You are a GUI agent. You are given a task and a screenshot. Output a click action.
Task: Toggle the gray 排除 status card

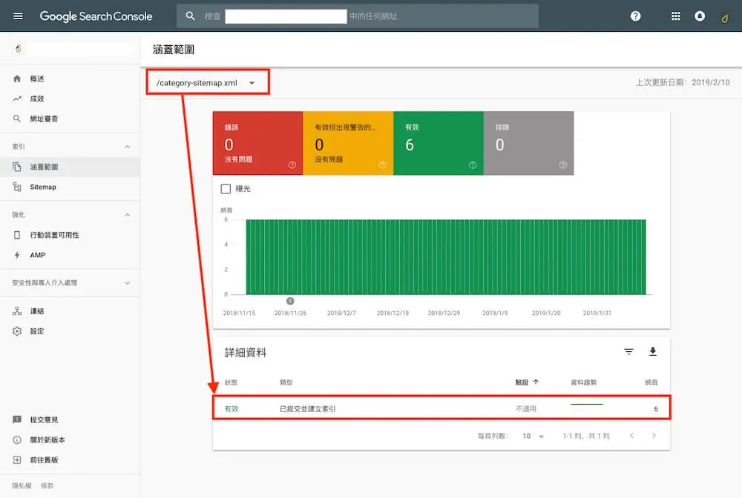click(x=528, y=143)
